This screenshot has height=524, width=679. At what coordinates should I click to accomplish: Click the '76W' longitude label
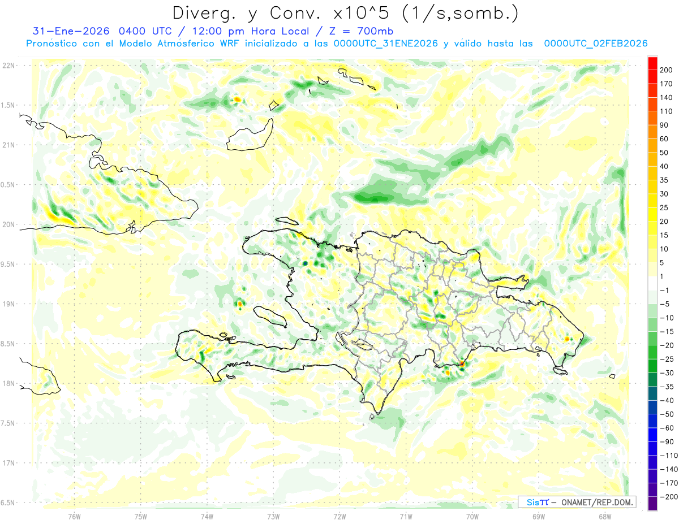tap(74, 517)
